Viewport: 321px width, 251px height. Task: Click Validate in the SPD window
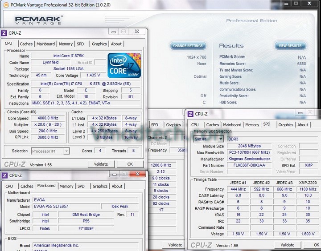pyautogui.click(x=288, y=245)
